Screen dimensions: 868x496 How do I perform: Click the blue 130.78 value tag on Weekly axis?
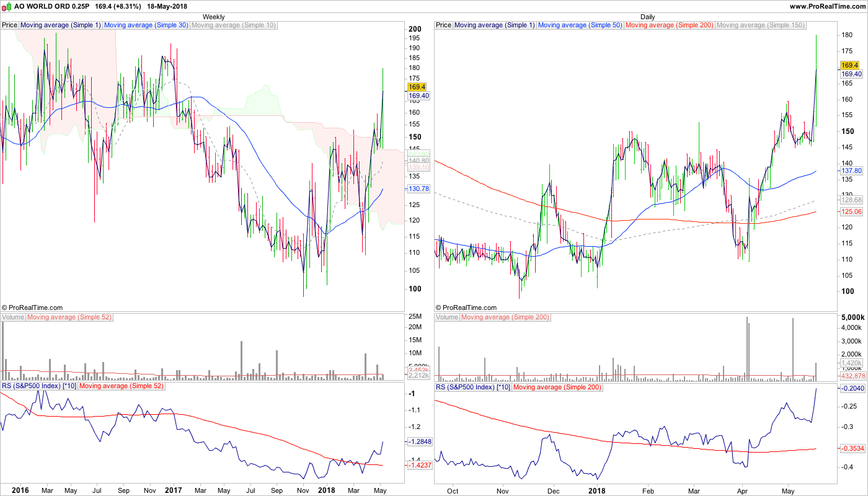[418, 188]
